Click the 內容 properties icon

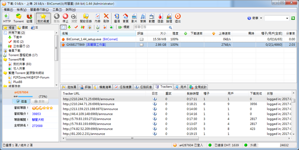97,18
